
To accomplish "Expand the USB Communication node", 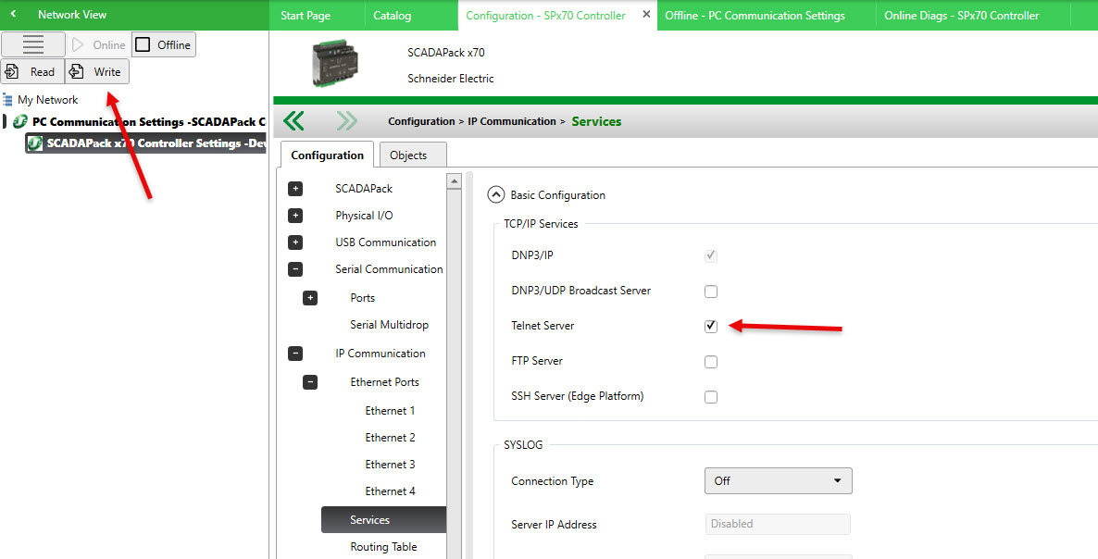I will point(295,242).
